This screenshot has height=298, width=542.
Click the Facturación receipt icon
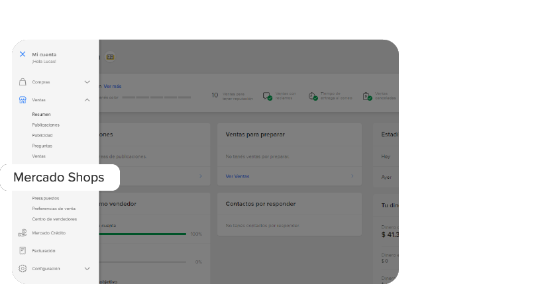pyautogui.click(x=23, y=251)
